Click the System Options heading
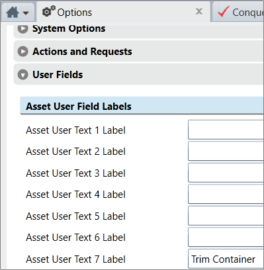 click(x=69, y=28)
